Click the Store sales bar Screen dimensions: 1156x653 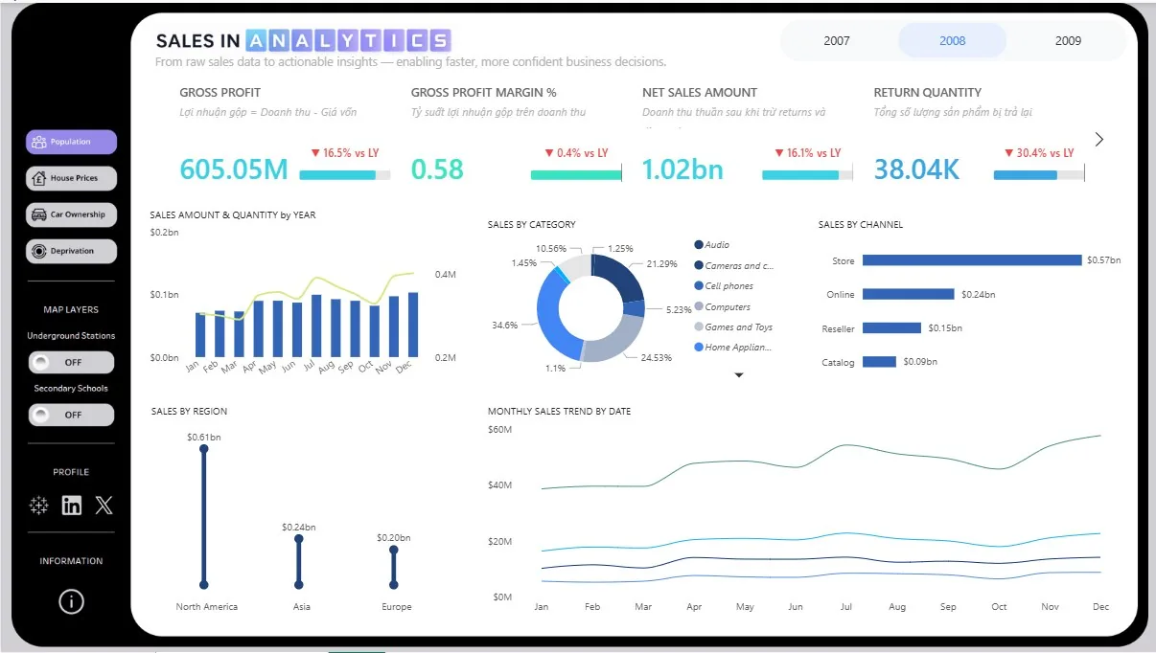click(x=971, y=260)
